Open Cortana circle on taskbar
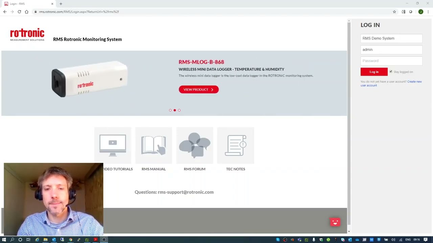This screenshot has height=243, width=433. pyautogui.click(x=20, y=240)
